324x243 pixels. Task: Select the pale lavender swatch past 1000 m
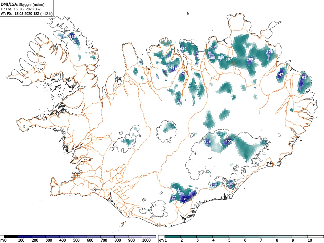[149, 237]
